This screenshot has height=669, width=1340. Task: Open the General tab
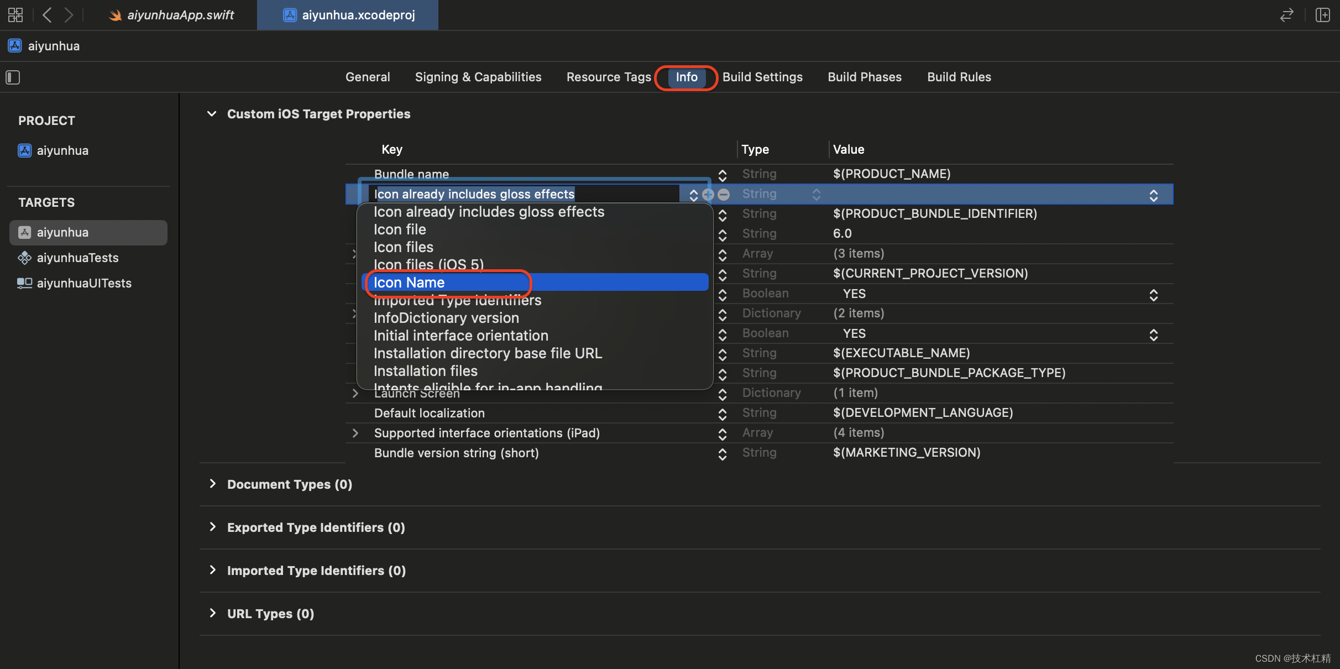368,77
